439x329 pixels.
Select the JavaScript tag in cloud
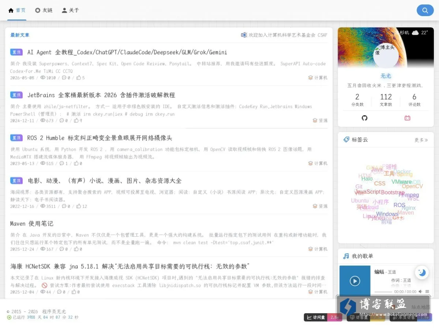368,192
